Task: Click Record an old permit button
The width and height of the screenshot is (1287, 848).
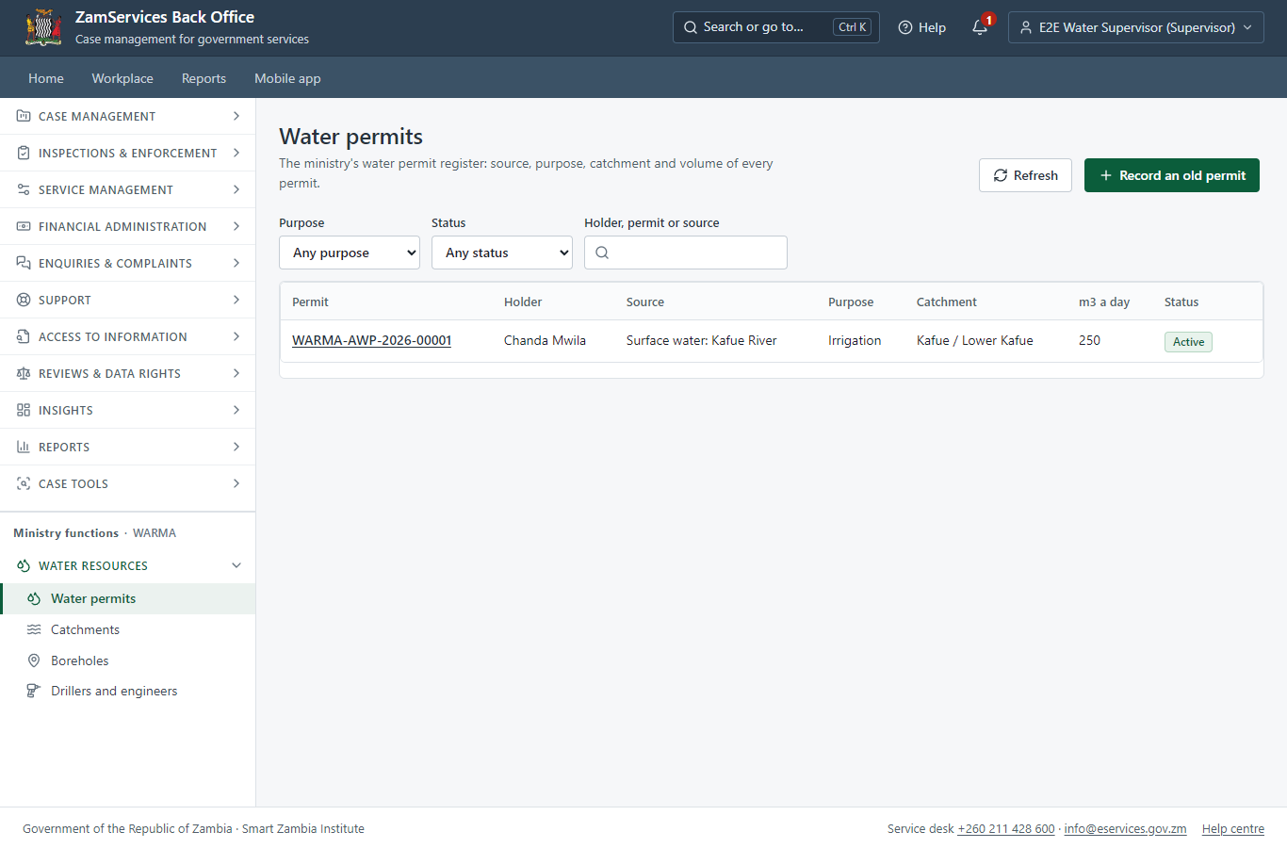Action: (x=1172, y=175)
